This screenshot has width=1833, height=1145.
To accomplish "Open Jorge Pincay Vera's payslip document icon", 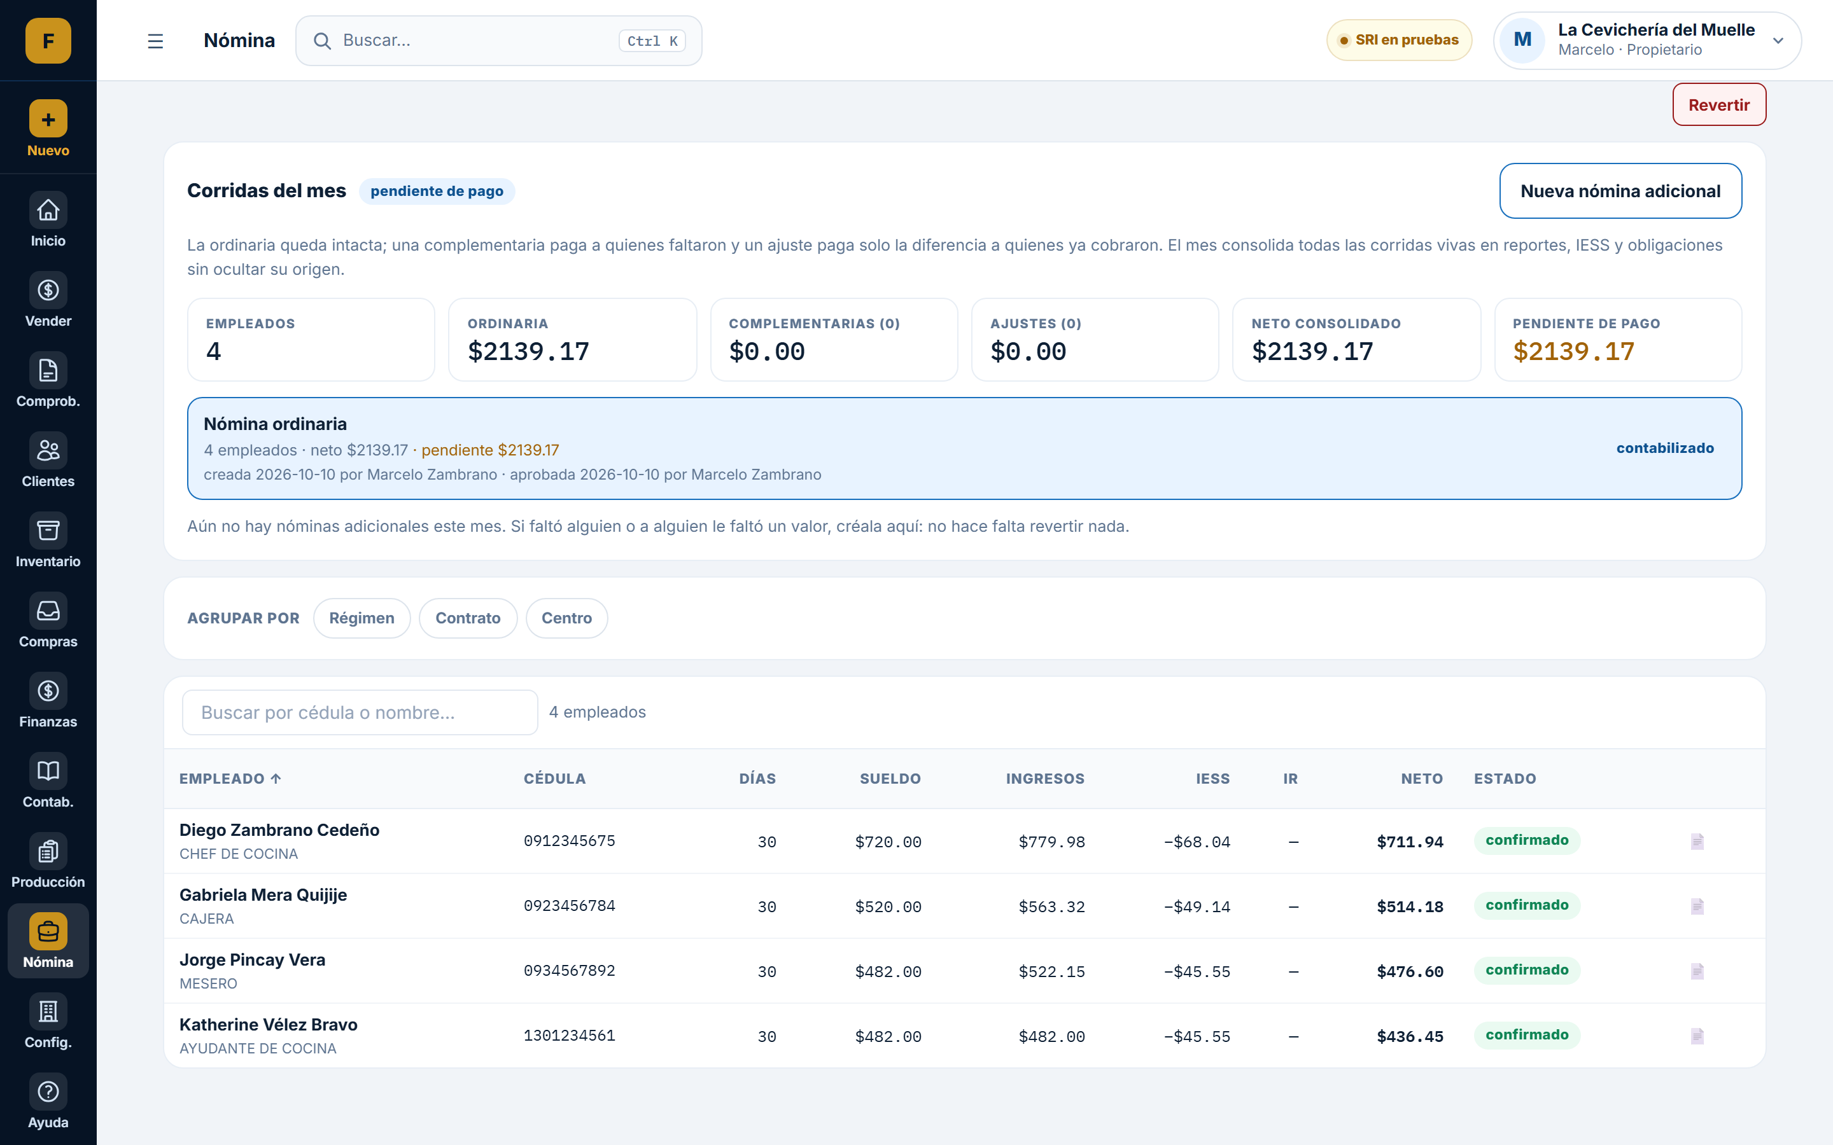I will pyautogui.click(x=1697, y=971).
